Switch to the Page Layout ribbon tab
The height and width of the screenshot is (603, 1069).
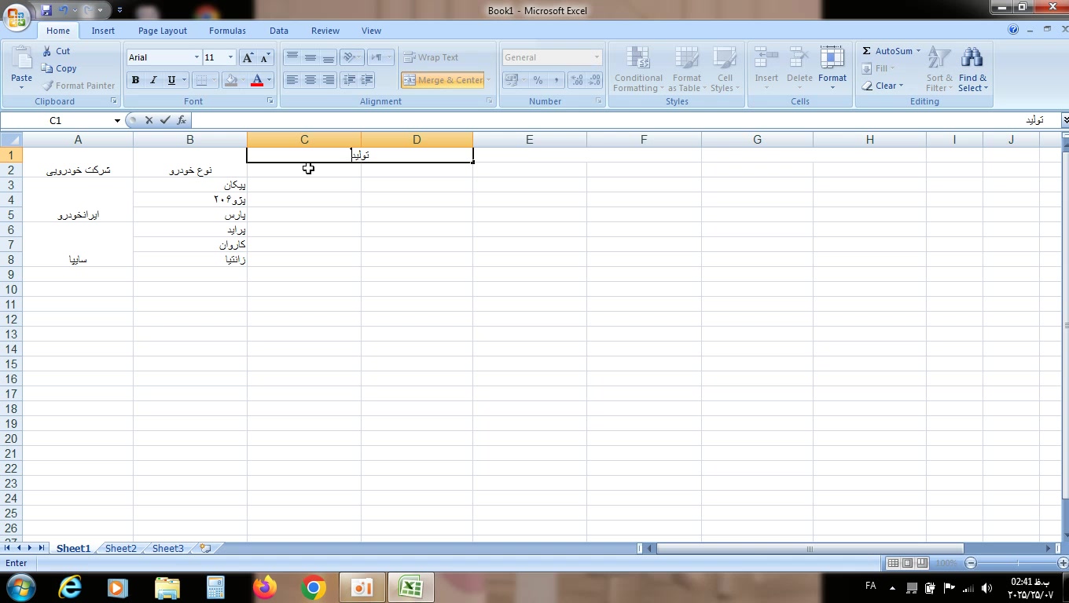tap(163, 31)
